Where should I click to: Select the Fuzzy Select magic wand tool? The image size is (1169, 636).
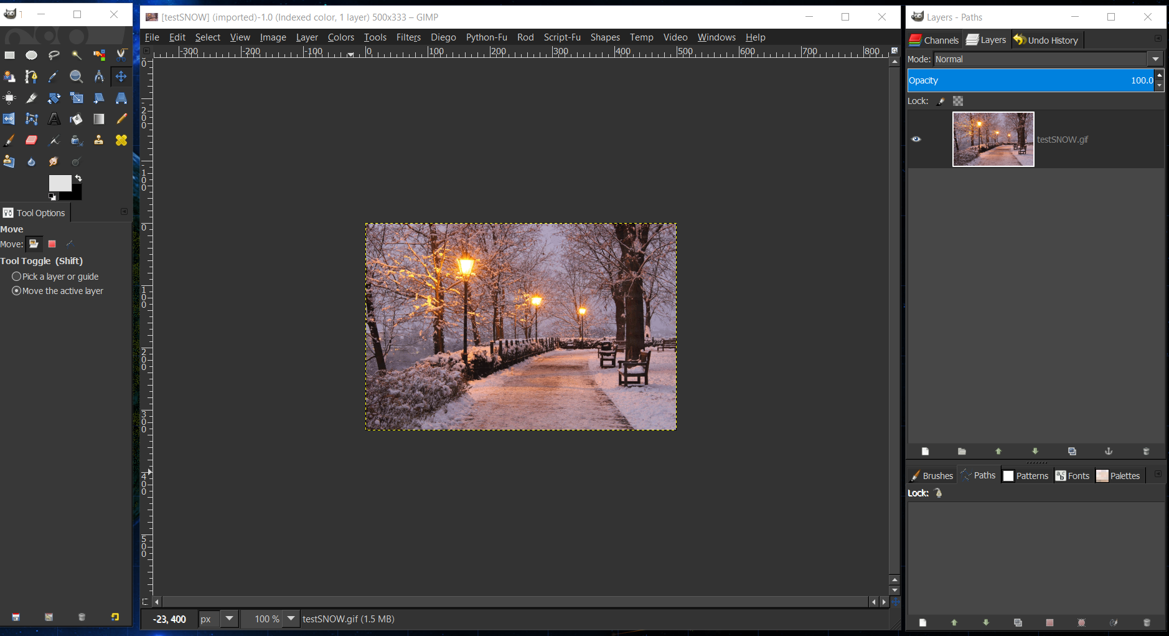[77, 55]
